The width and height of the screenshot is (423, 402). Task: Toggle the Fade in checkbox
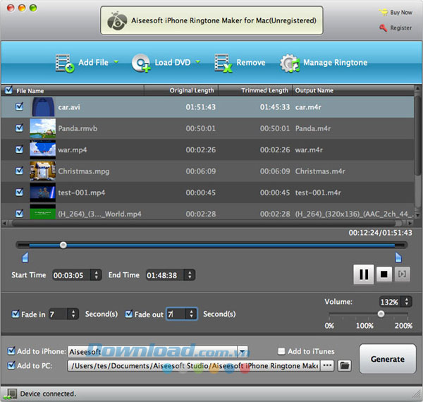[16, 314]
